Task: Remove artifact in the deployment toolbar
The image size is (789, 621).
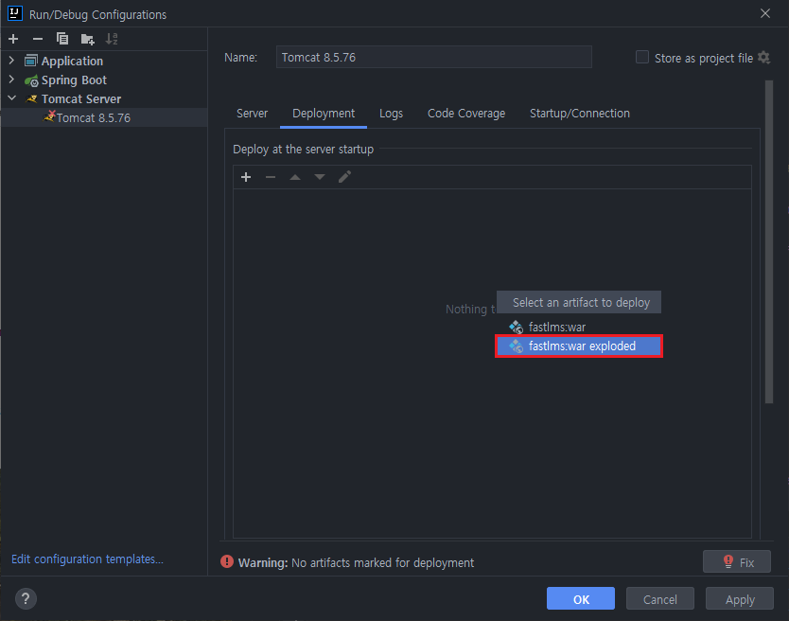Action: point(271,177)
